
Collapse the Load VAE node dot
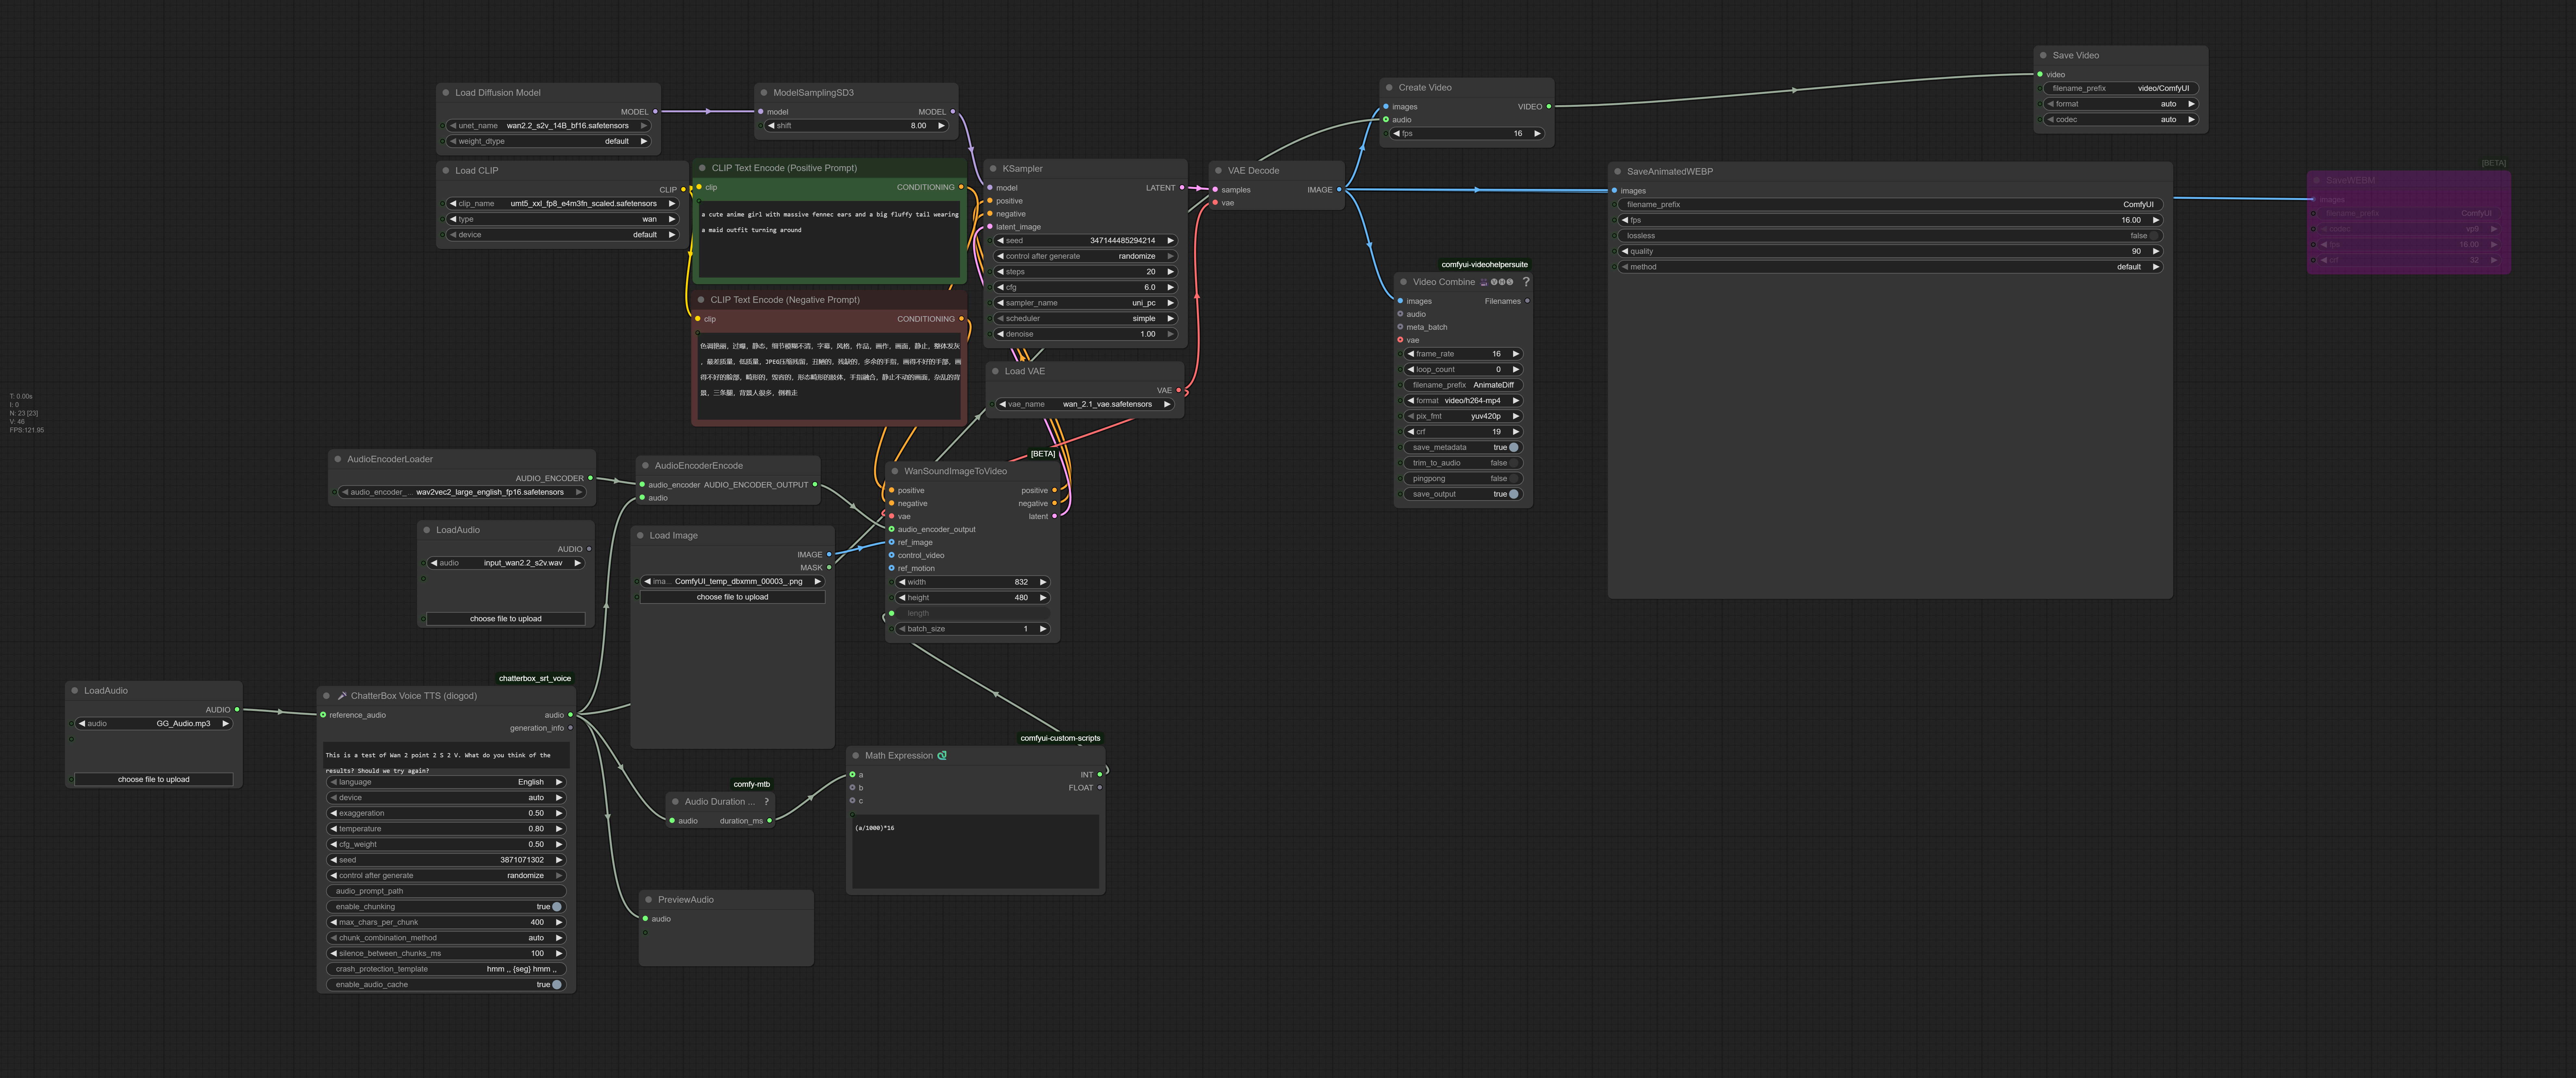tap(995, 371)
